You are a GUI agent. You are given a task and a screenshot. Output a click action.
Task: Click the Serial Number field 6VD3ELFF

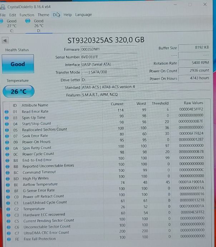[x=109, y=57]
